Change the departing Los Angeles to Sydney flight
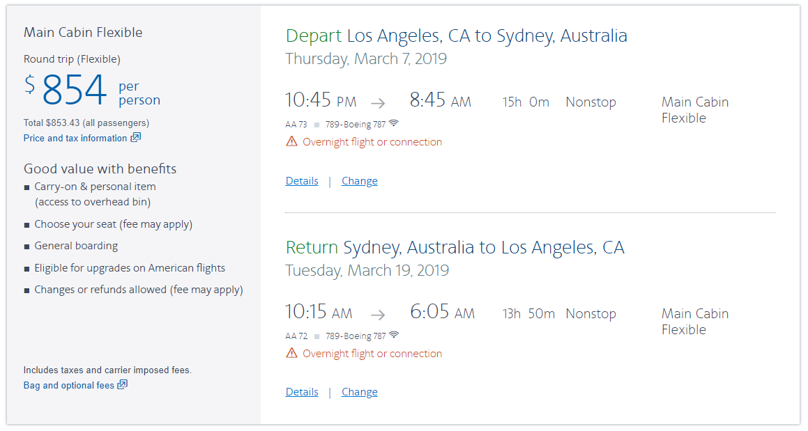 click(x=360, y=181)
